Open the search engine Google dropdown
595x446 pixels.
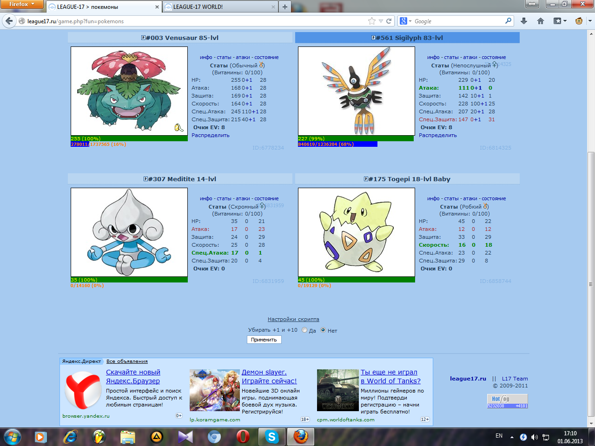click(x=406, y=21)
